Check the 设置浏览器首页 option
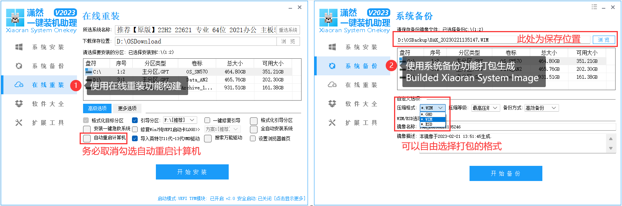Screen dimensions: 622x206 (253, 139)
